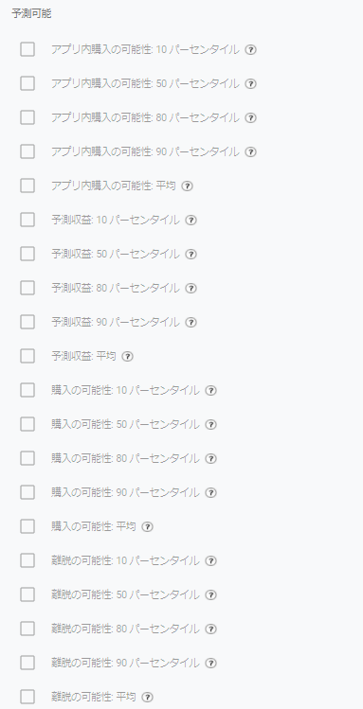Enable the 予測収益: 90 パーセンタイル checkbox
The image size is (363, 709).
coord(27,322)
